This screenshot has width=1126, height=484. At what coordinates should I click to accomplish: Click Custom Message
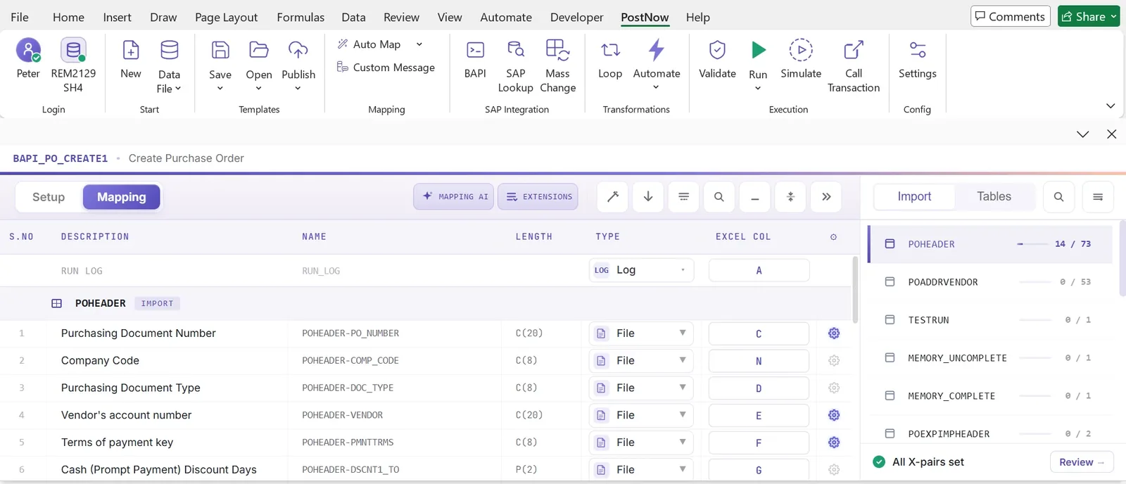pos(386,68)
